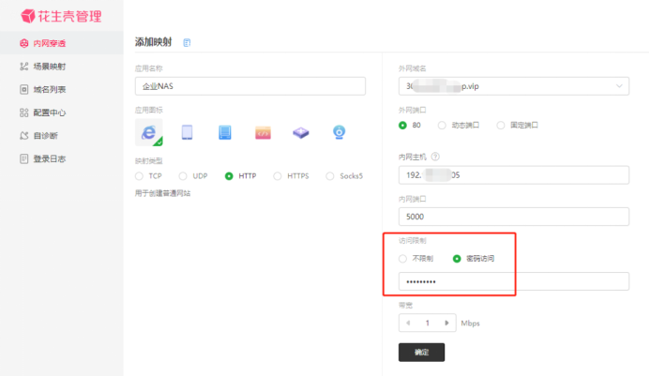650x376 pixels.
Task: Select the 不限制 access option
Action: 403,258
